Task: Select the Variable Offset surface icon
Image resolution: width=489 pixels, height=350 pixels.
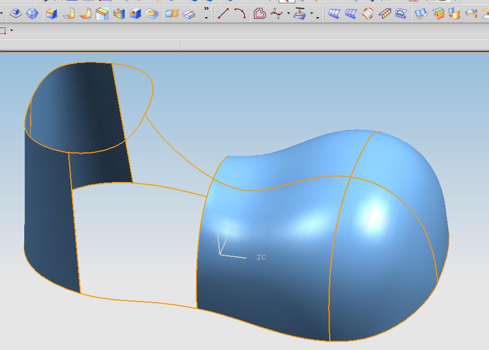Action: (471, 13)
